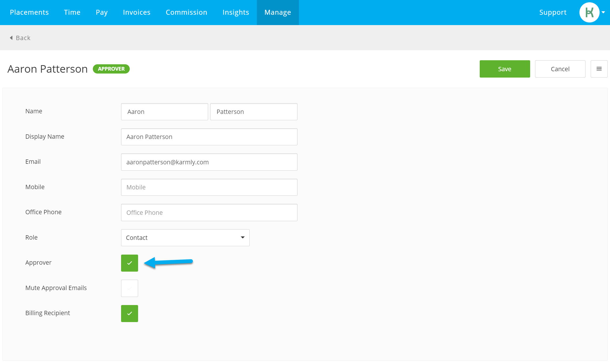Click the Role field label

click(x=31, y=237)
